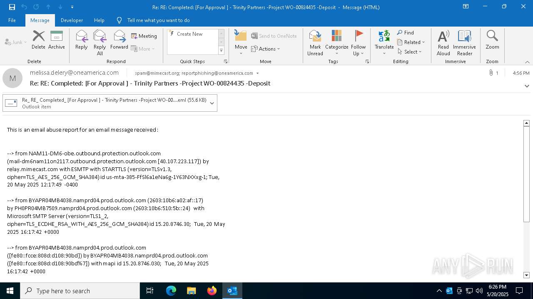Archive the message
This screenshot has height=299, width=533.
[x=57, y=40]
